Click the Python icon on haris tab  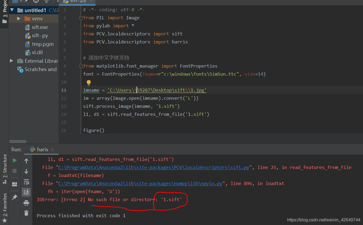coord(32,149)
